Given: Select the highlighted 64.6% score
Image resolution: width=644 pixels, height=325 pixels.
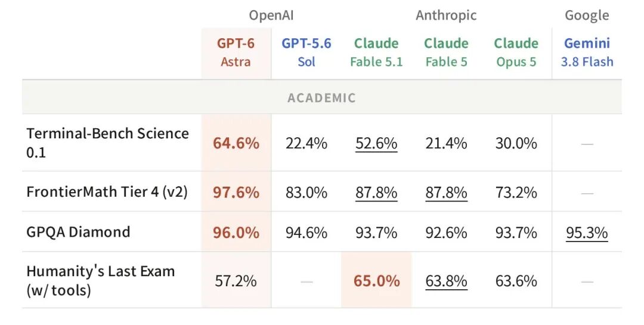Looking at the screenshot, I should 236,143.
